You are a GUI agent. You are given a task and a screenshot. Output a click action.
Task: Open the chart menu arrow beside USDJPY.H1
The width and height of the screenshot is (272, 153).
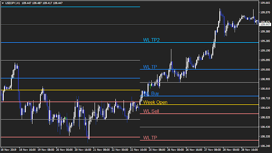3,3
